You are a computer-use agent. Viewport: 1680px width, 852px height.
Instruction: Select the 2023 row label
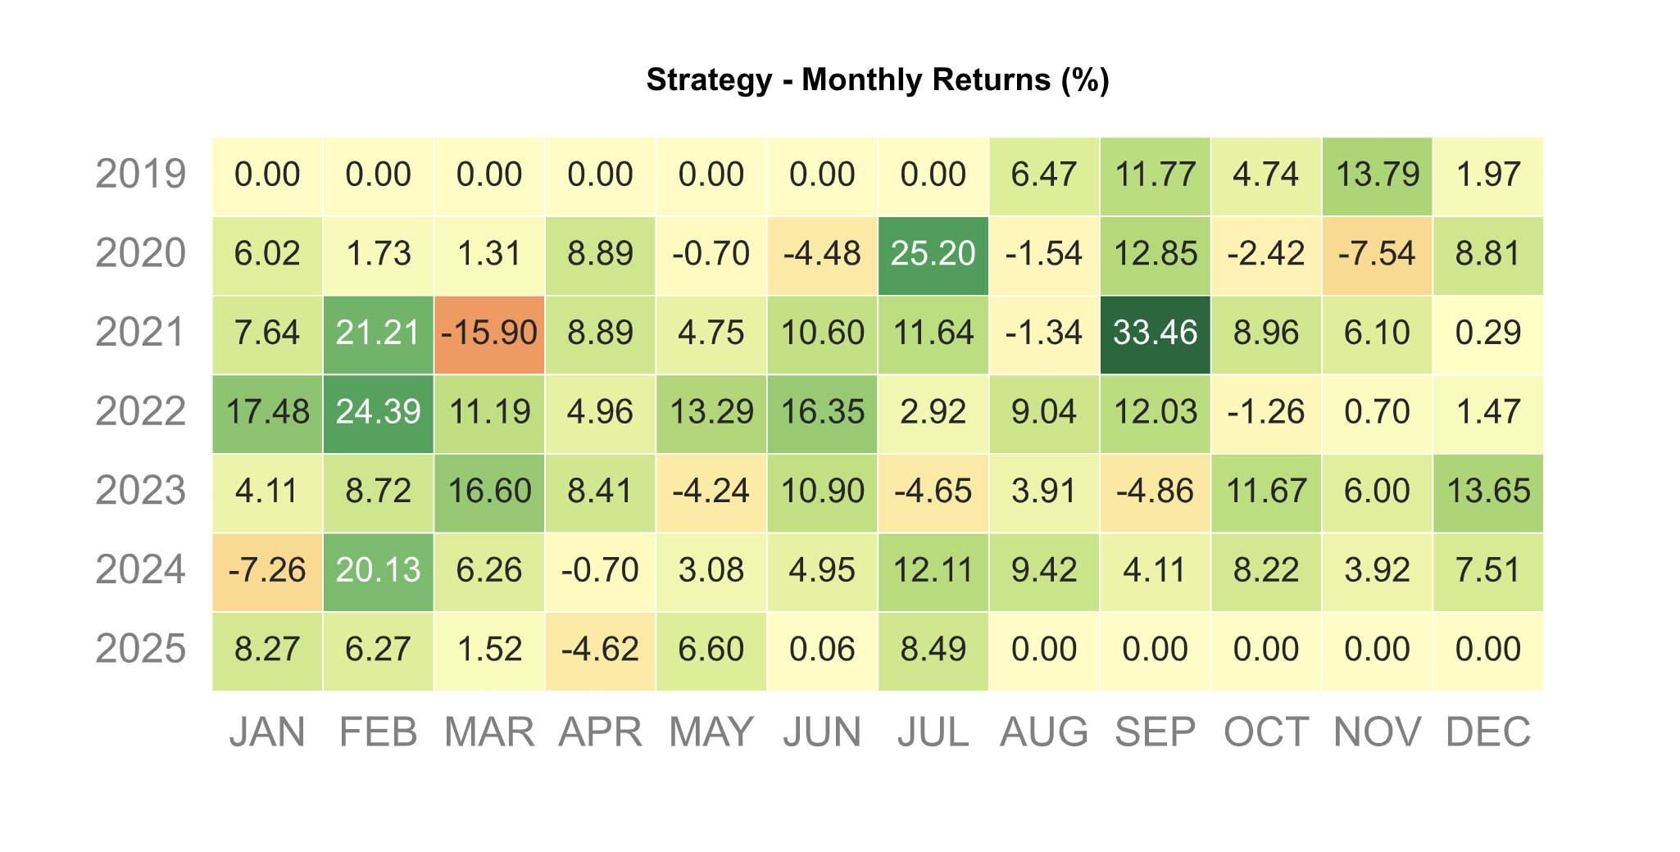pyautogui.click(x=141, y=492)
